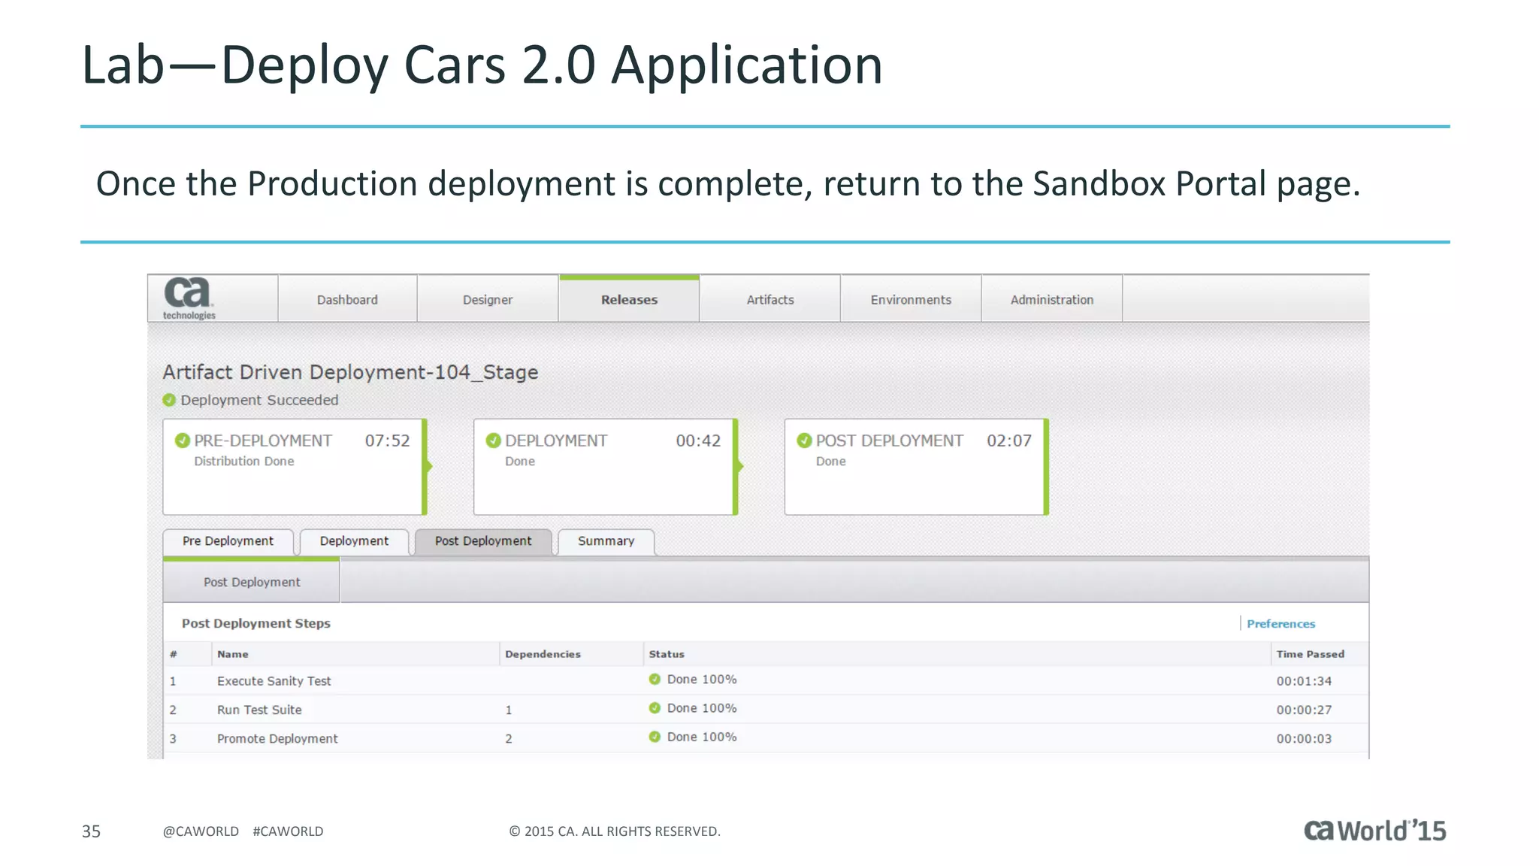This screenshot has height=866, width=1539.
Task: Click the Execute Sanity Test status check icon
Action: pyautogui.click(x=655, y=680)
